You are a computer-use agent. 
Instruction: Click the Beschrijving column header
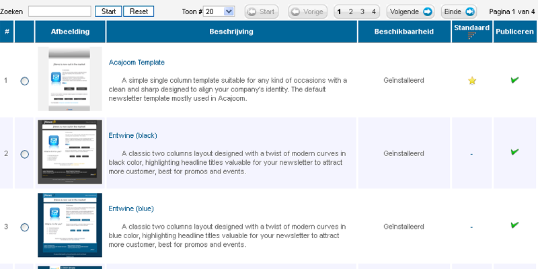coord(231,32)
